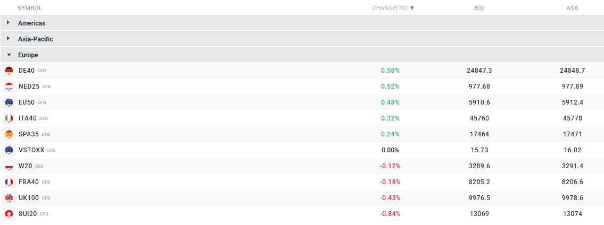Click the Polish flag icon for W20
The image size is (604, 225).
[x=9, y=166]
